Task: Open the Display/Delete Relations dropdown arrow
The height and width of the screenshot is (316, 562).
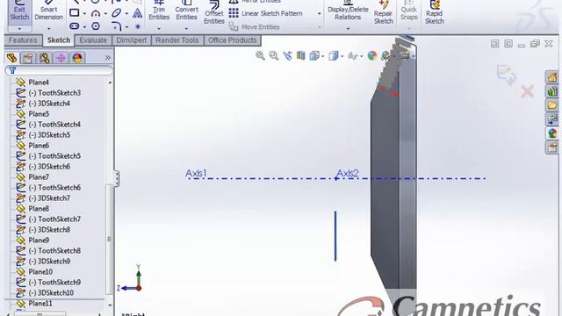Action: click(348, 28)
